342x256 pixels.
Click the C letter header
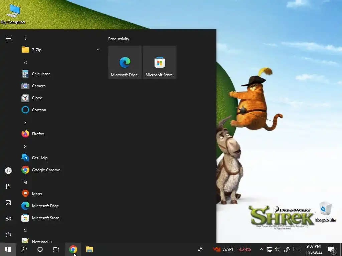click(25, 62)
